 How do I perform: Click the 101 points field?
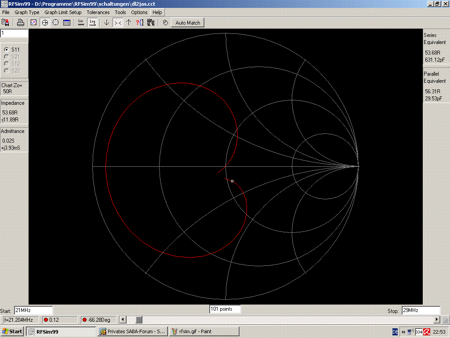225,309
